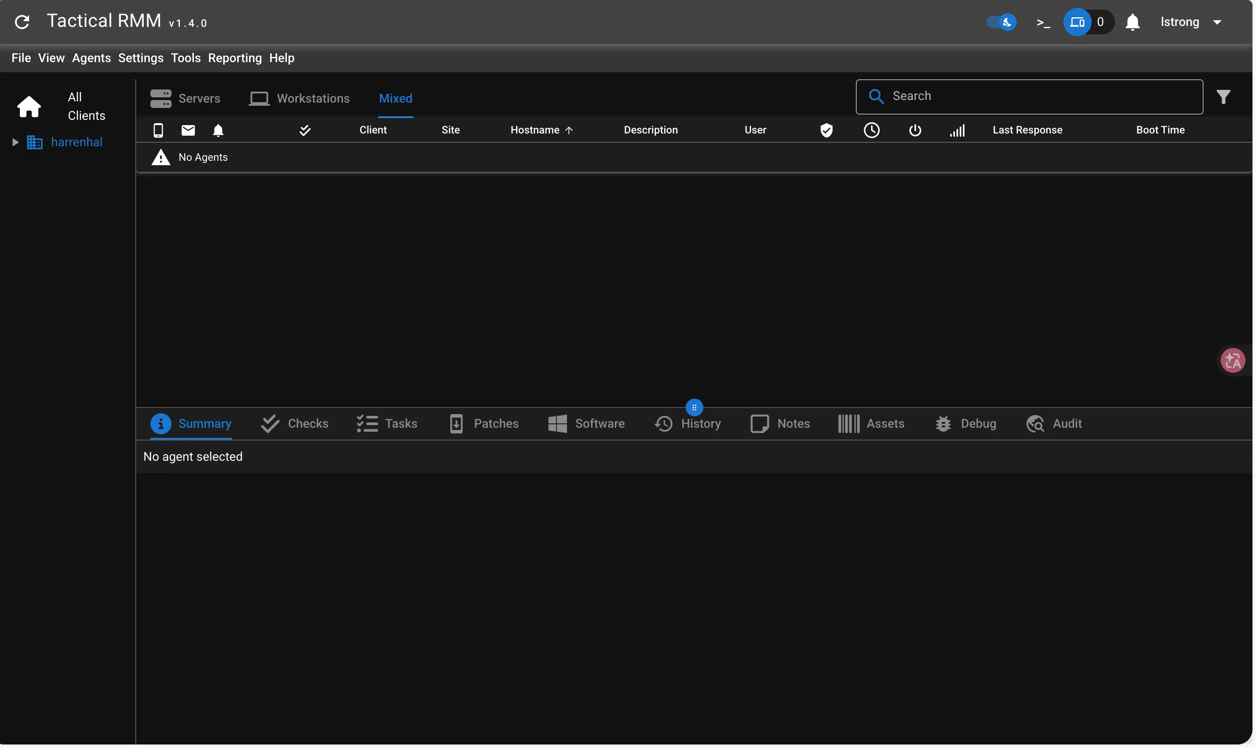This screenshot has width=1256, height=748.
Task: Click the home icon for All Clients
Action: point(29,107)
